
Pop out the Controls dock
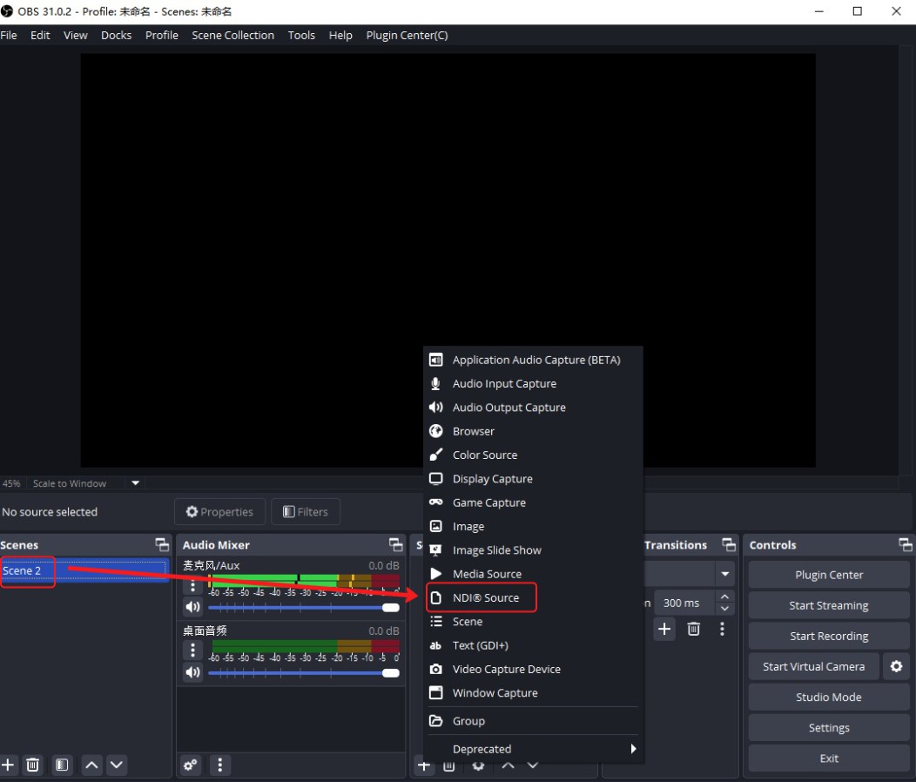(905, 545)
